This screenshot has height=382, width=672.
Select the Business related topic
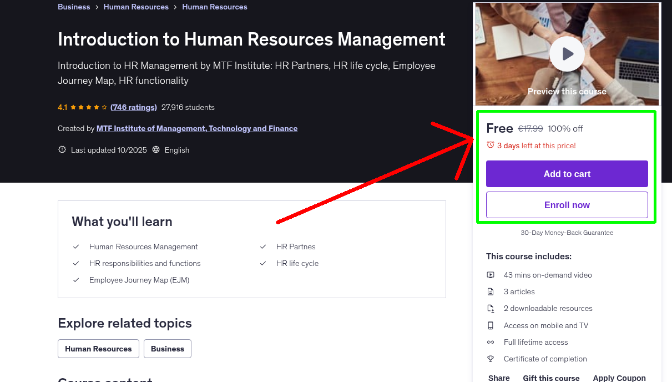click(x=167, y=349)
